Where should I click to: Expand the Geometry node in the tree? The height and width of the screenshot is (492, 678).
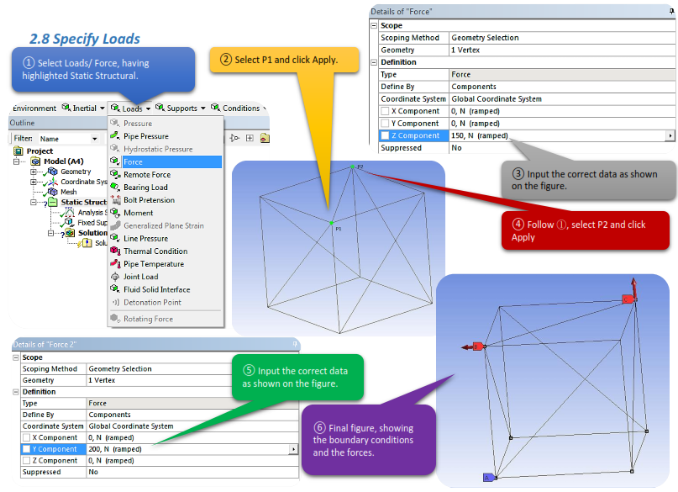tap(33, 172)
